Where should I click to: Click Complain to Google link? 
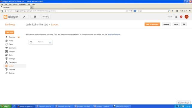coord(183,103)
